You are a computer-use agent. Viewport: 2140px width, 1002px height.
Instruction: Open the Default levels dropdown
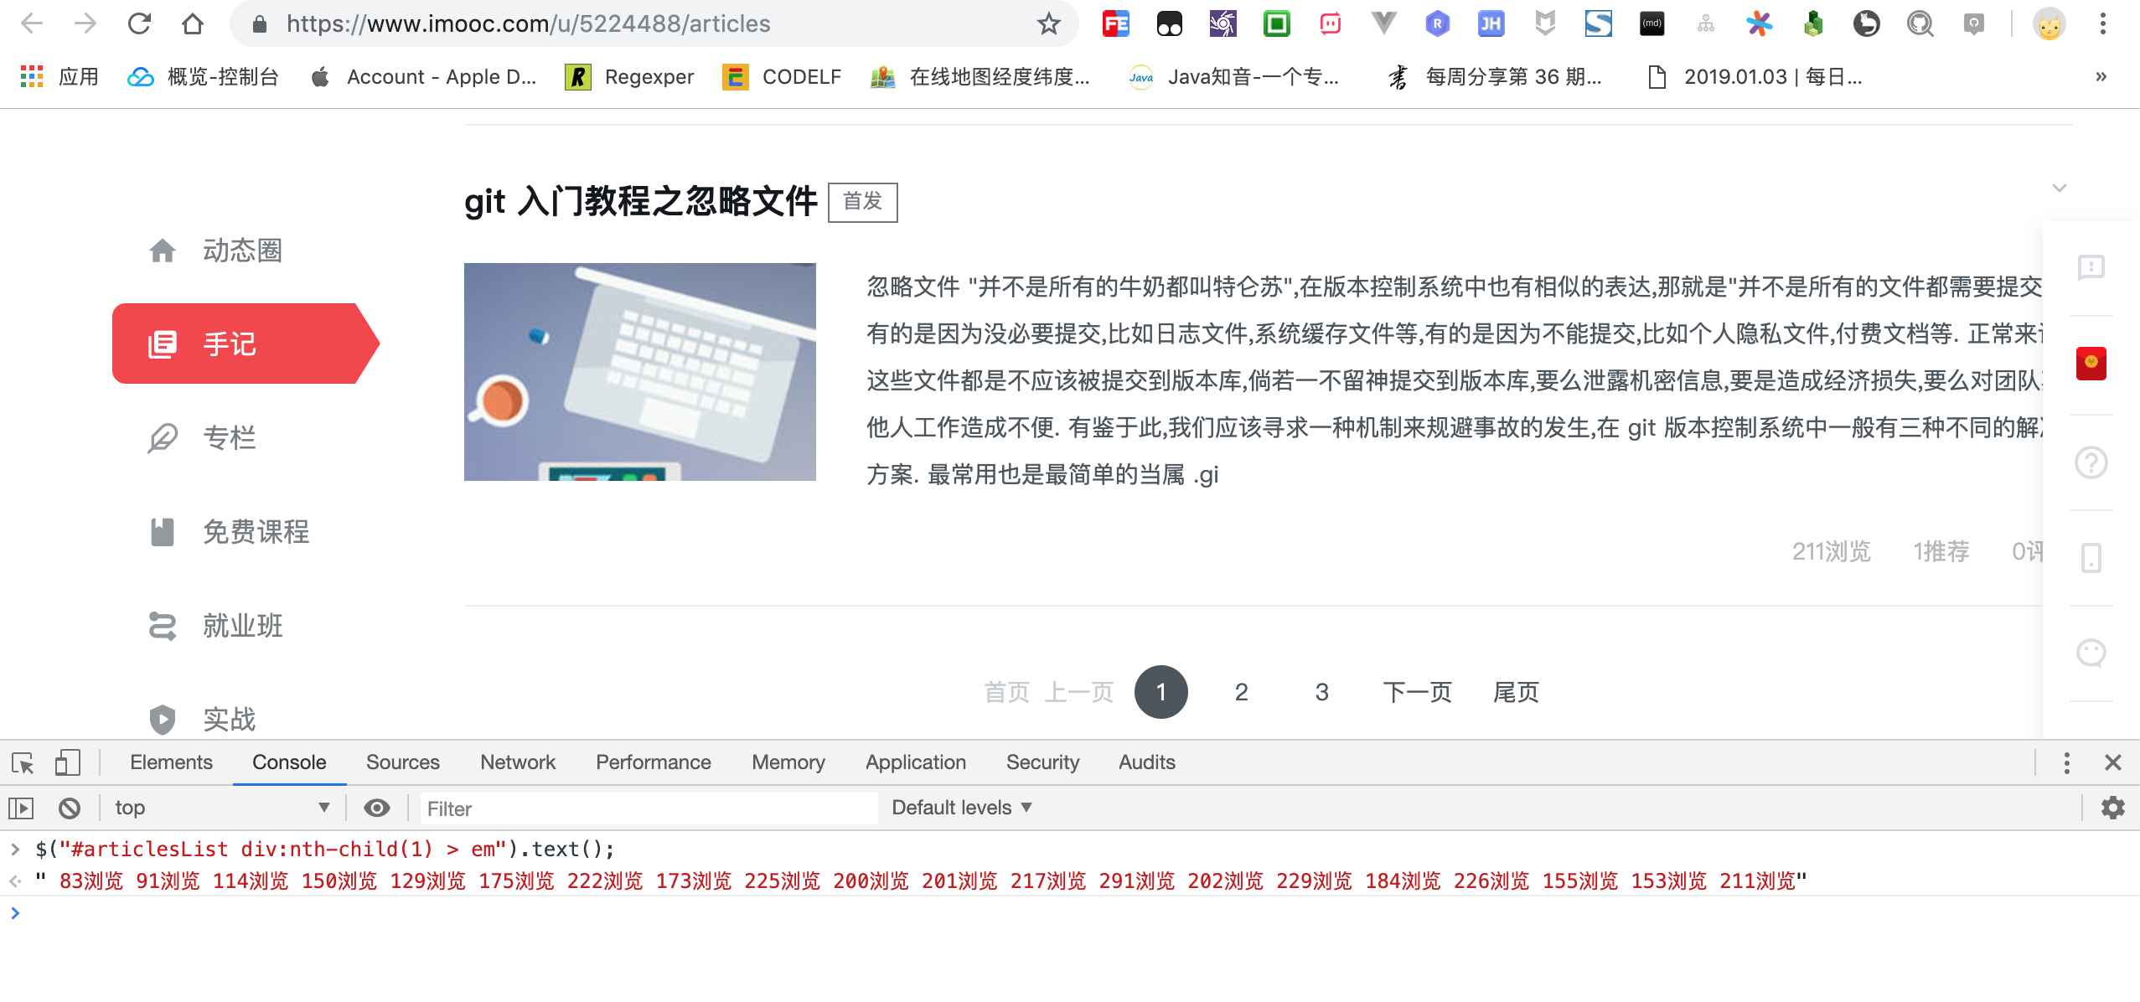pos(960,807)
